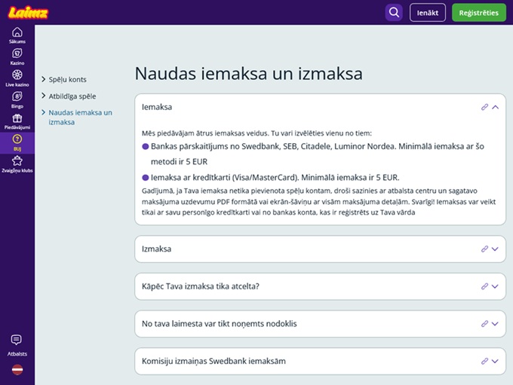This screenshot has height=385, width=513.
Task: Click the Ienākt login button
Action: [x=427, y=13]
